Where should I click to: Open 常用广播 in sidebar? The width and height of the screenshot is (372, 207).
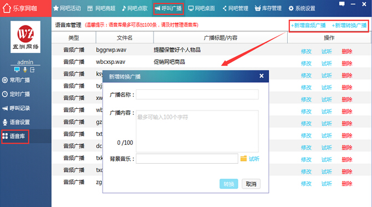click(x=16, y=80)
